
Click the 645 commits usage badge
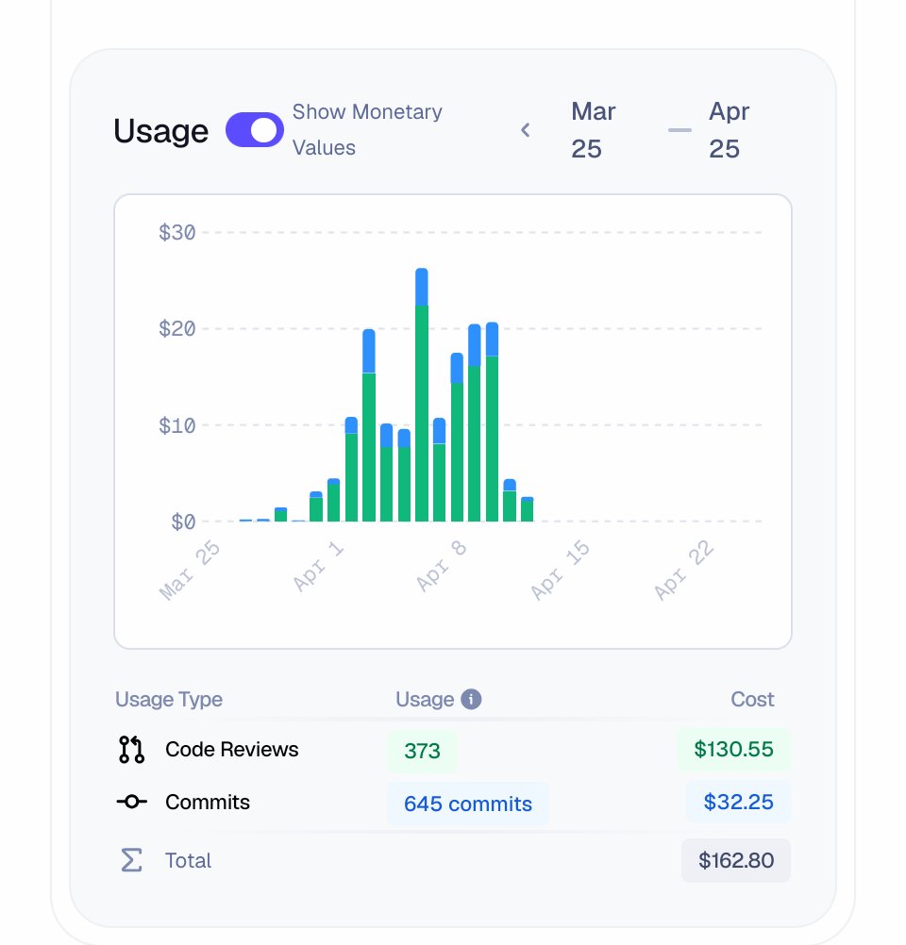coord(468,804)
